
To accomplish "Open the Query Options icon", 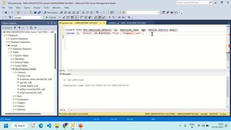I will point(72,17).
